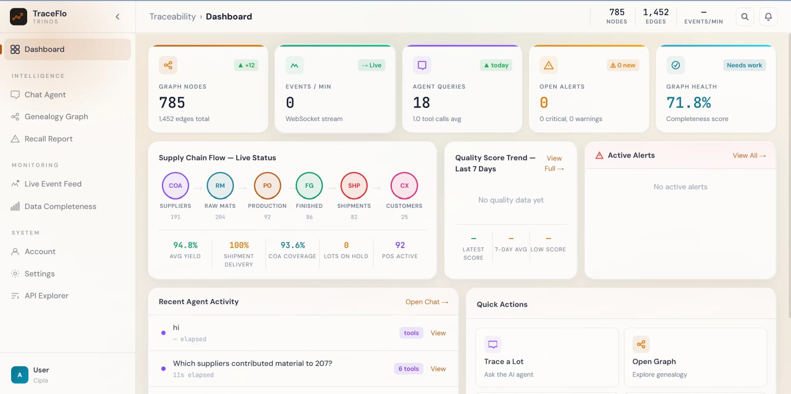This screenshot has width=791, height=394.
Task: Click the Recall Report warning triangle icon
Action: (x=15, y=139)
